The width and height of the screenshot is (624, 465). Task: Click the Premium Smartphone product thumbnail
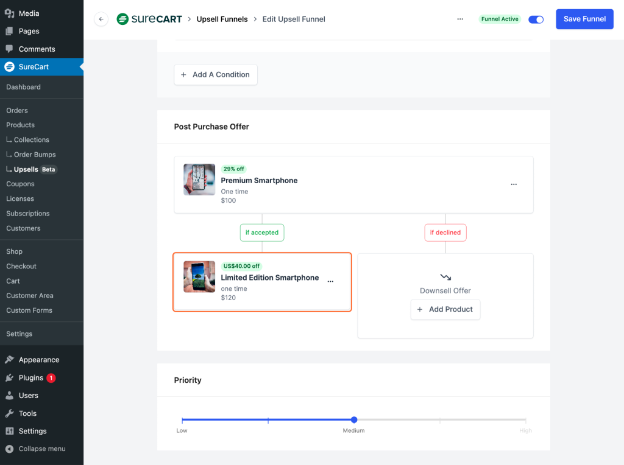tap(199, 180)
